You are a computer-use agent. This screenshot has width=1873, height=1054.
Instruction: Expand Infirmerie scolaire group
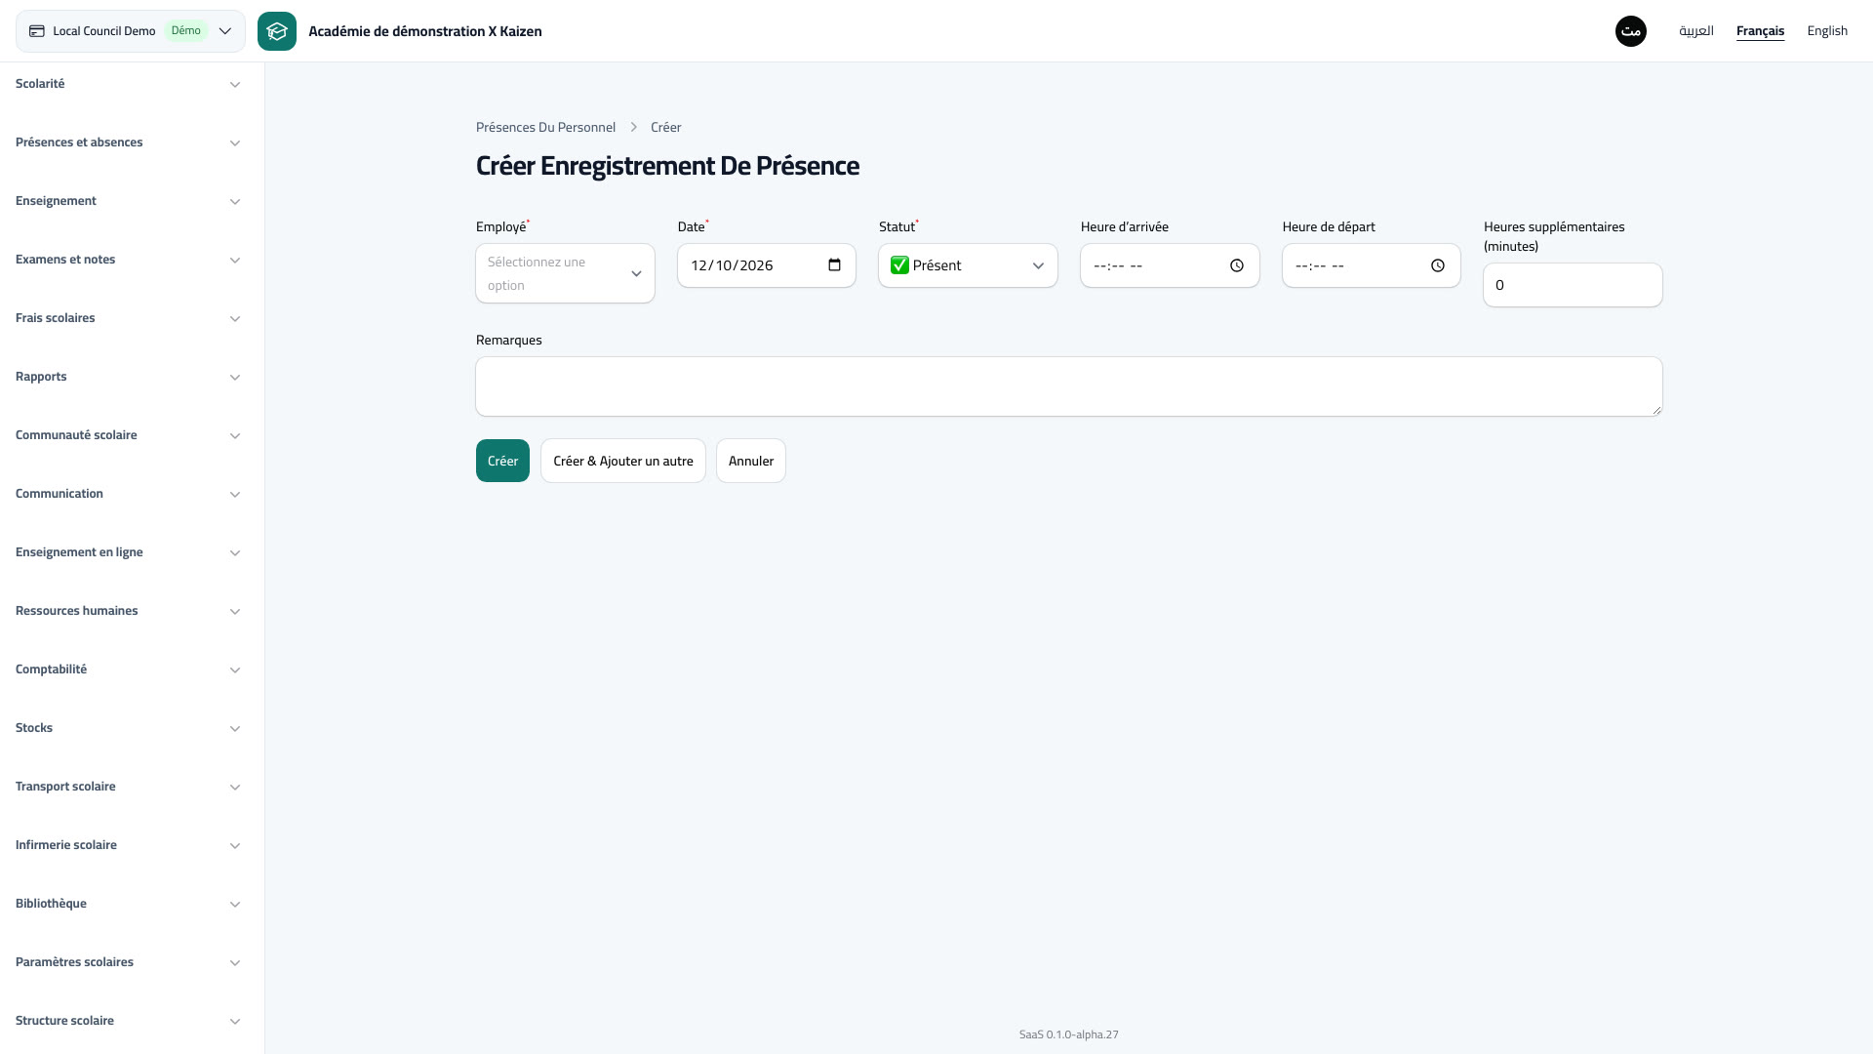pos(128,845)
